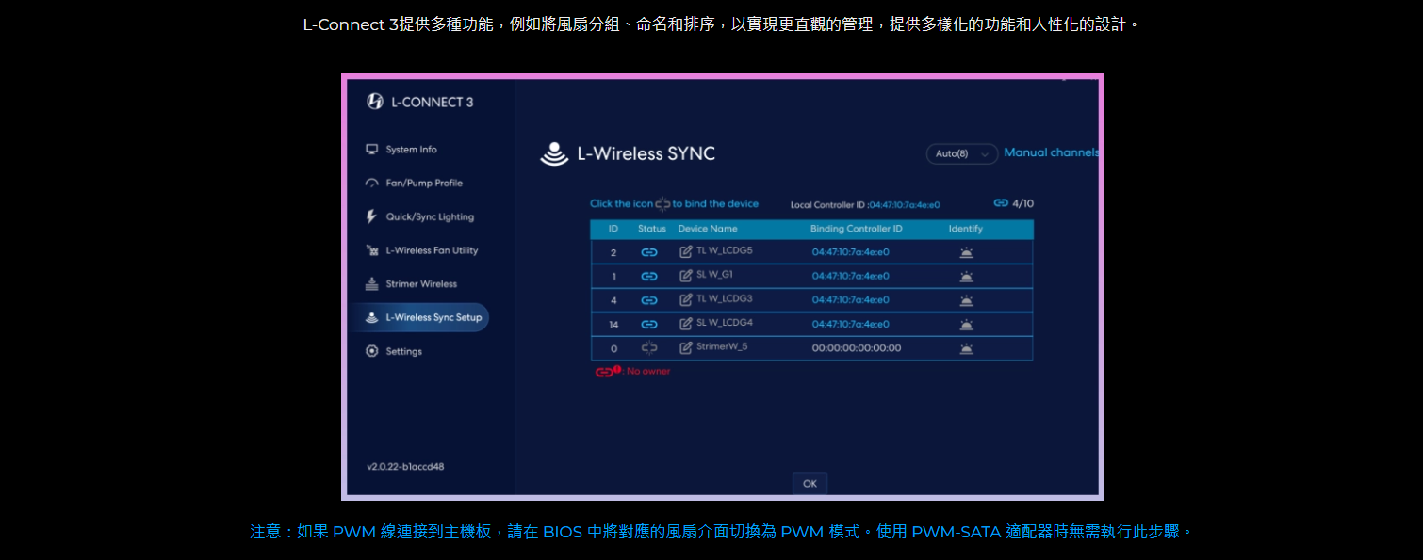Edit the TL W_LCDG5 device name
The image size is (1423, 560).
[686, 252]
